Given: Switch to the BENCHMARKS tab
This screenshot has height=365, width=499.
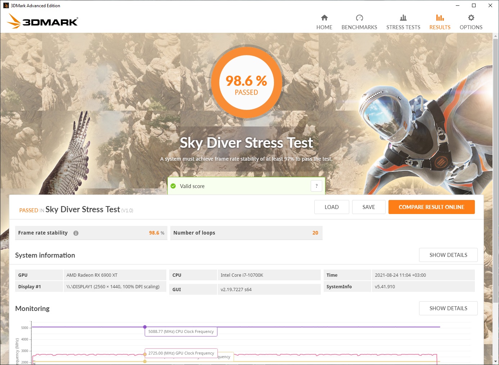Looking at the screenshot, I should (359, 27).
